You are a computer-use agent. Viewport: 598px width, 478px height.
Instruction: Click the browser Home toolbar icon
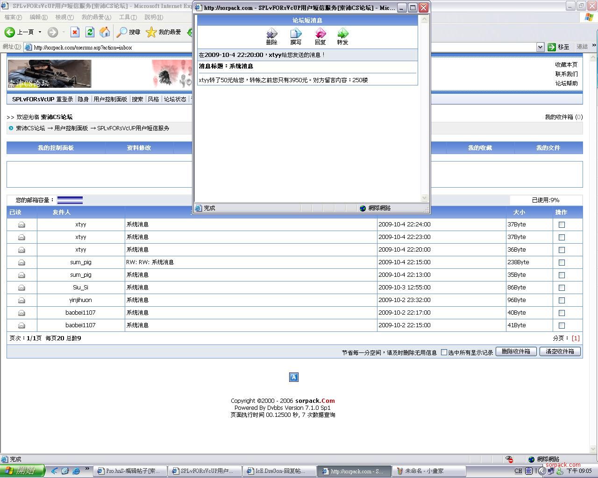point(105,32)
